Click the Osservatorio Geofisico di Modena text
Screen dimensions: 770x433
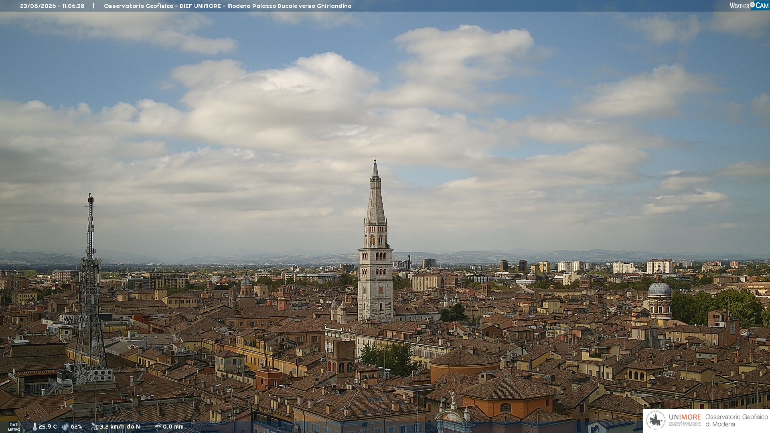coord(736,421)
